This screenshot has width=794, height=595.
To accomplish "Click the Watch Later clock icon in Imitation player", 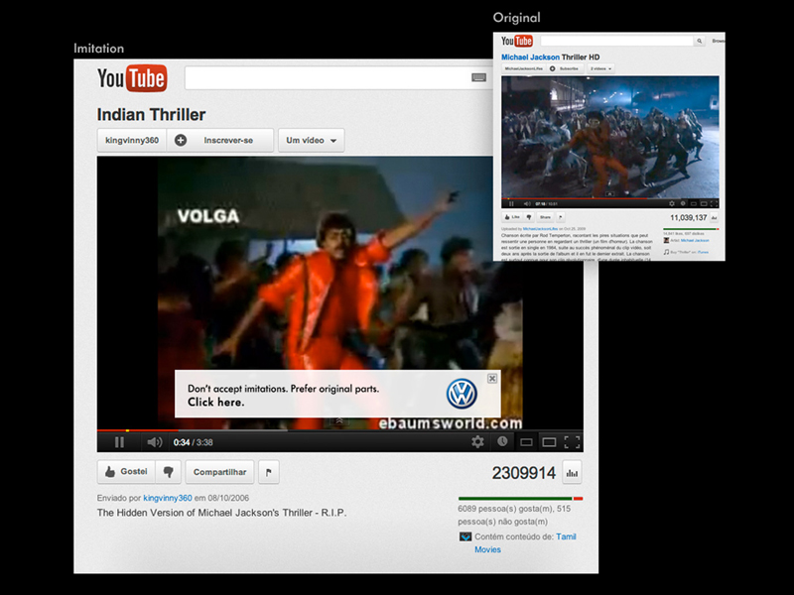I will [x=502, y=441].
